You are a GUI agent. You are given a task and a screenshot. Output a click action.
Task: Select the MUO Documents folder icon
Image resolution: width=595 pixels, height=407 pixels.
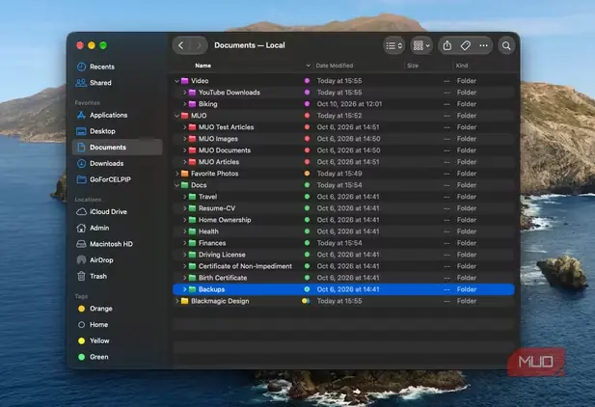click(193, 150)
